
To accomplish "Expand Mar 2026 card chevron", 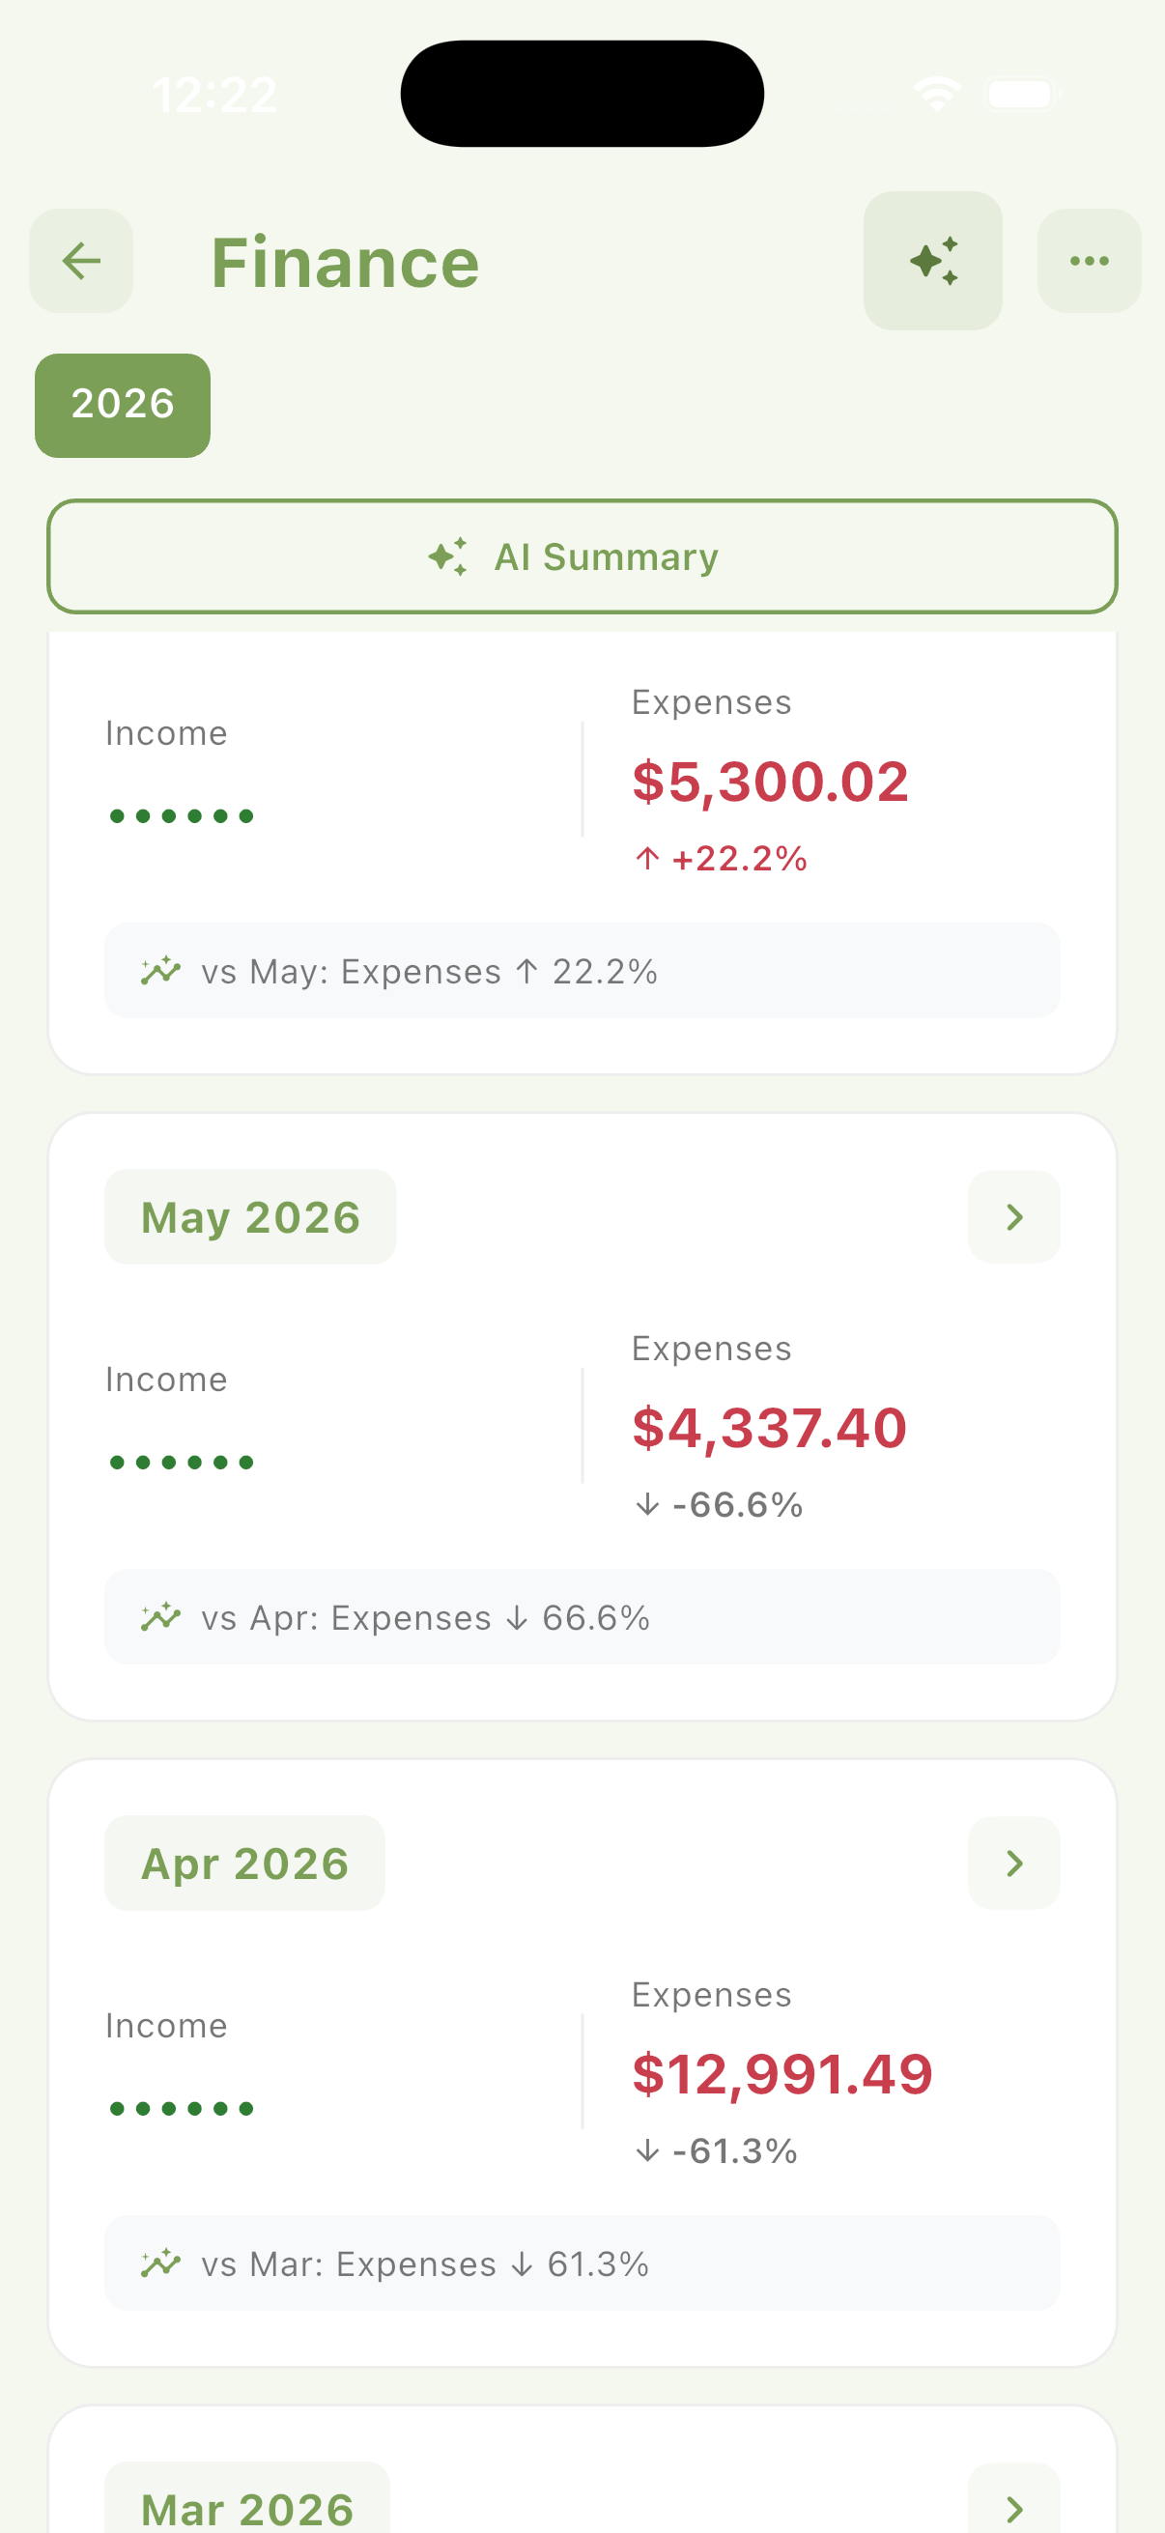I will coord(1013,2502).
